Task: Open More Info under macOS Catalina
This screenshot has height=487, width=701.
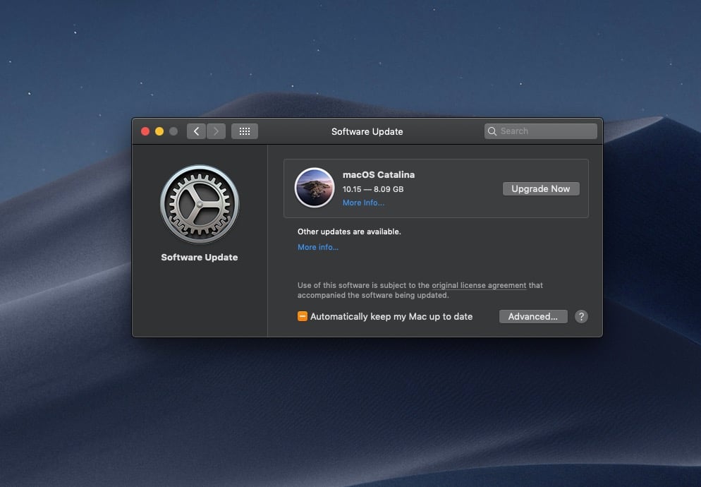Action: [363, 203]
